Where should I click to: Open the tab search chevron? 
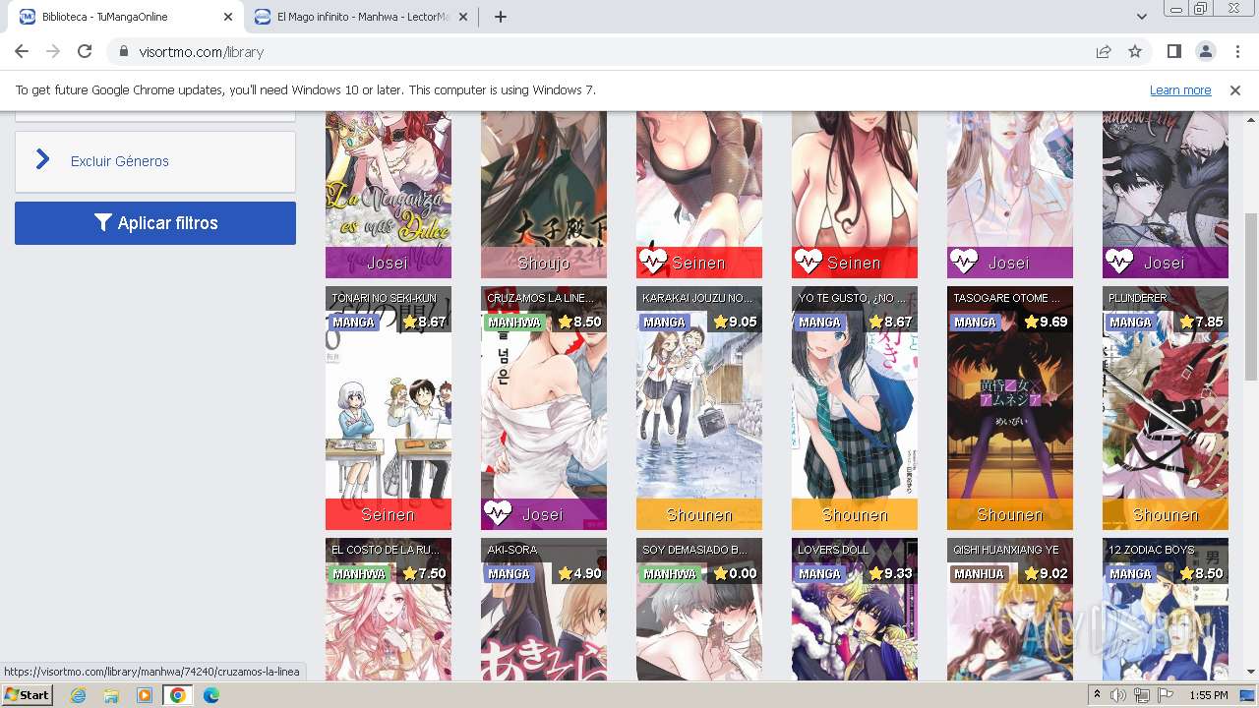point(1142,17)
